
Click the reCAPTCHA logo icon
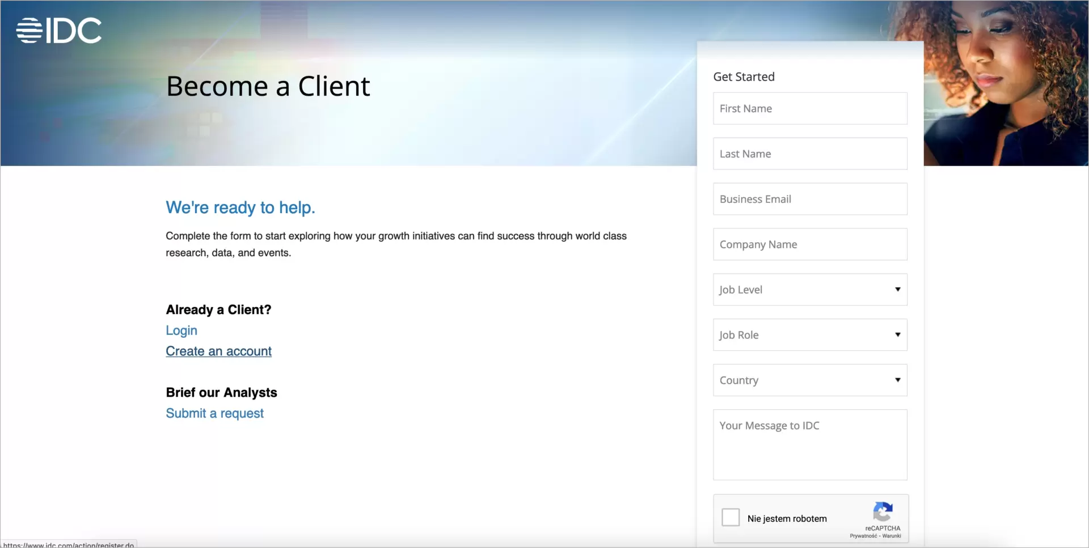tap(883, 511)
